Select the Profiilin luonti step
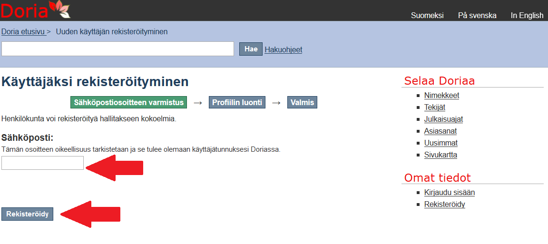548x244 pixels. 237,102
